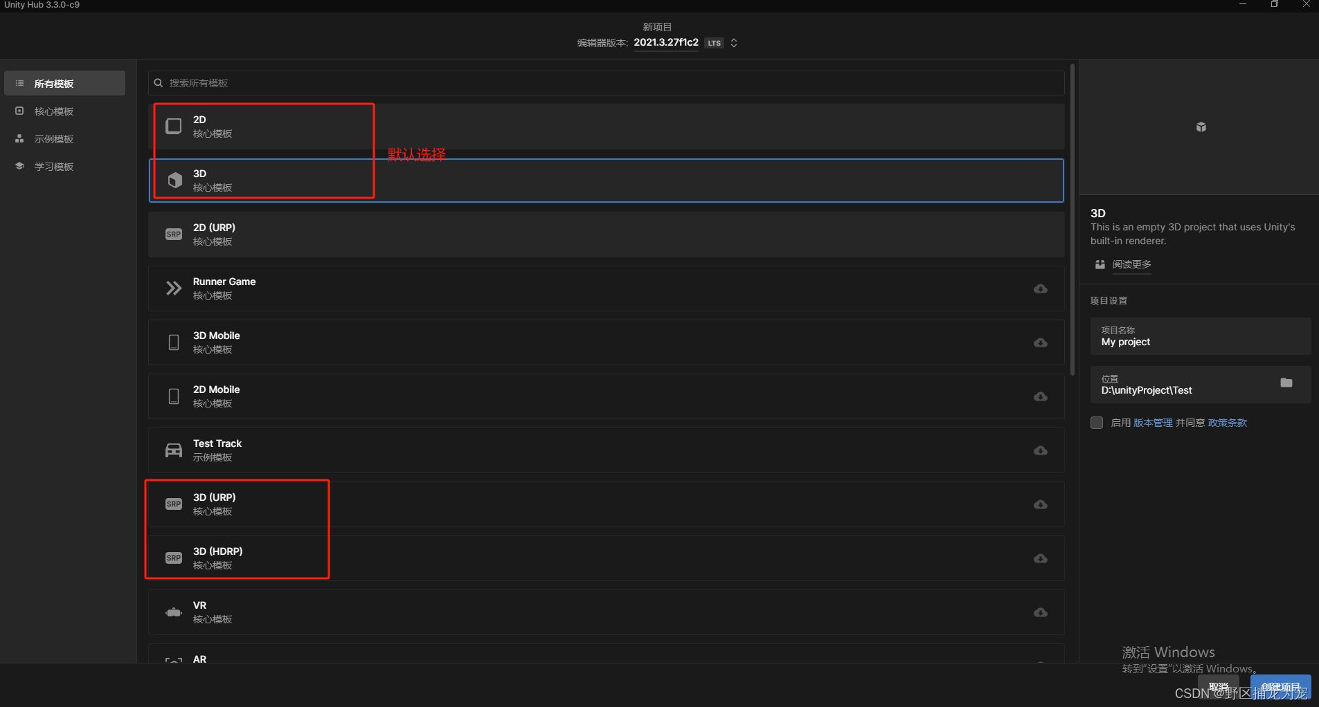Download the Test Track sample template
This screenshot has width=1319, height=707.
[x=1040, y=450]
